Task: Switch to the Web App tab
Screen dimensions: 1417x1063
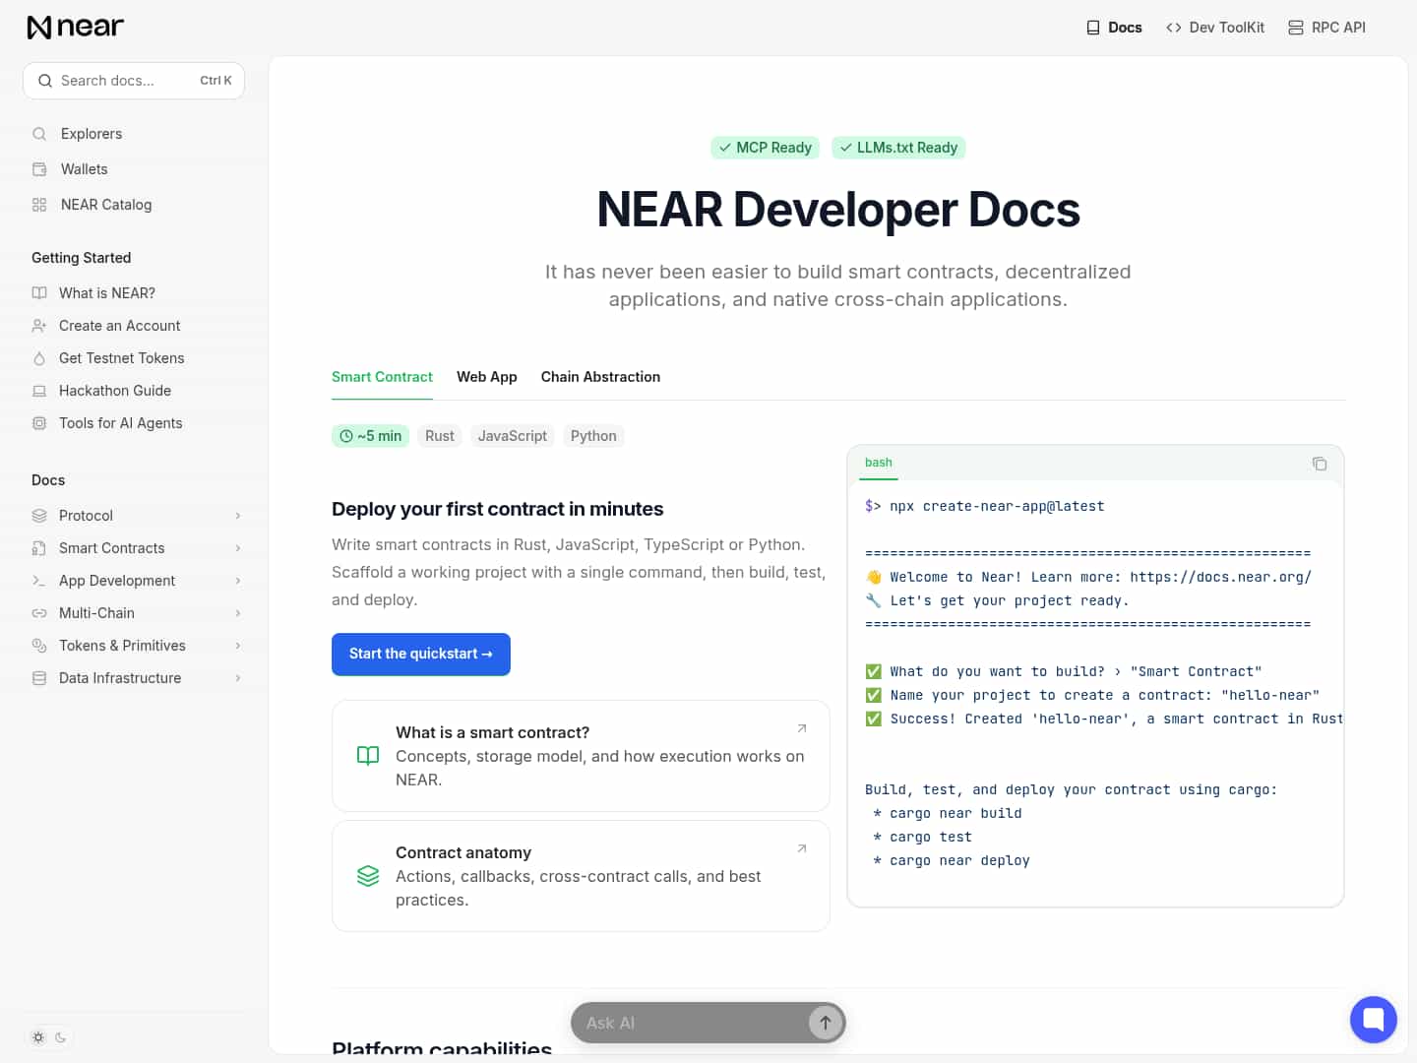Action: click(486, 377)
